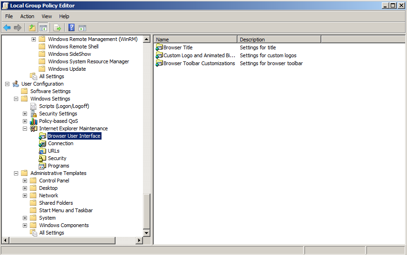Click the Custom Logo and Animated Bitmaps icon
Screen dimensions: 407x255
pos(159,55)
